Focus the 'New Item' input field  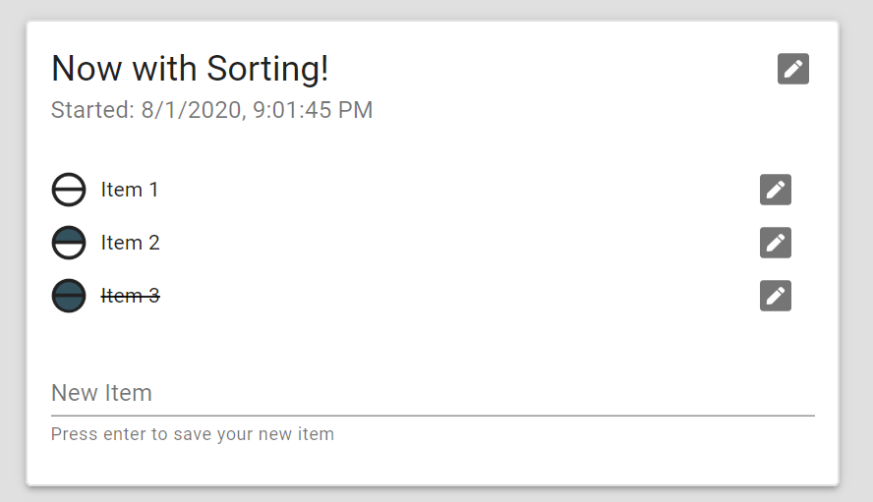pos(433,393)
